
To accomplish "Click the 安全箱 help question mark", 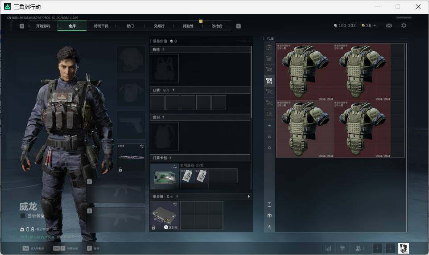I will (177, 197).
